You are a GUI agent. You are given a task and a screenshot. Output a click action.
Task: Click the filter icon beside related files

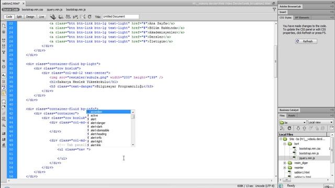tap(274, 9)
